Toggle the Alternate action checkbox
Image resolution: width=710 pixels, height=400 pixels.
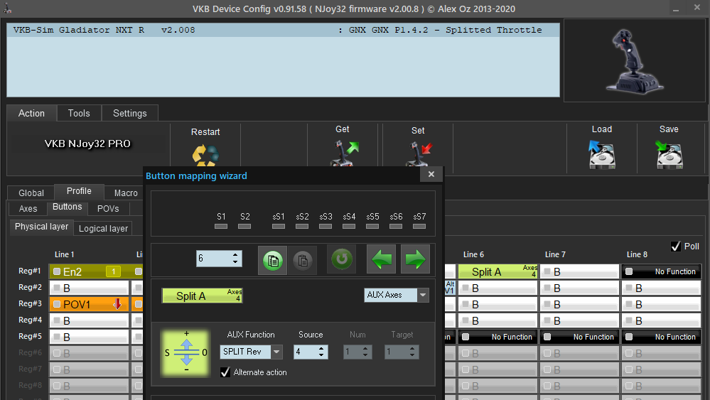coord(225,372)
